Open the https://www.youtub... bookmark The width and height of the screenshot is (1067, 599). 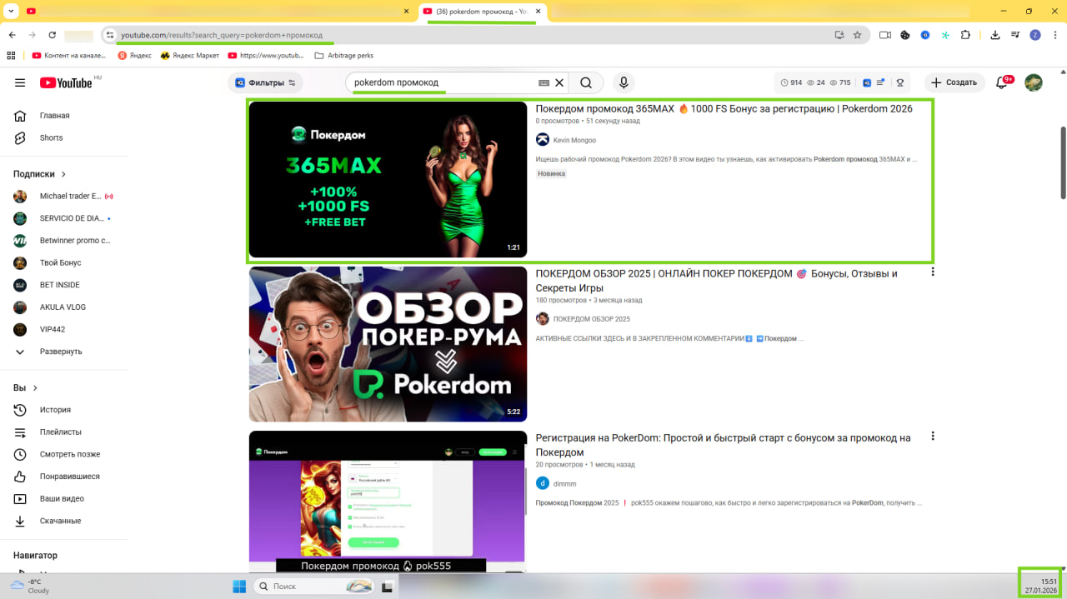[x=266, y=56]
